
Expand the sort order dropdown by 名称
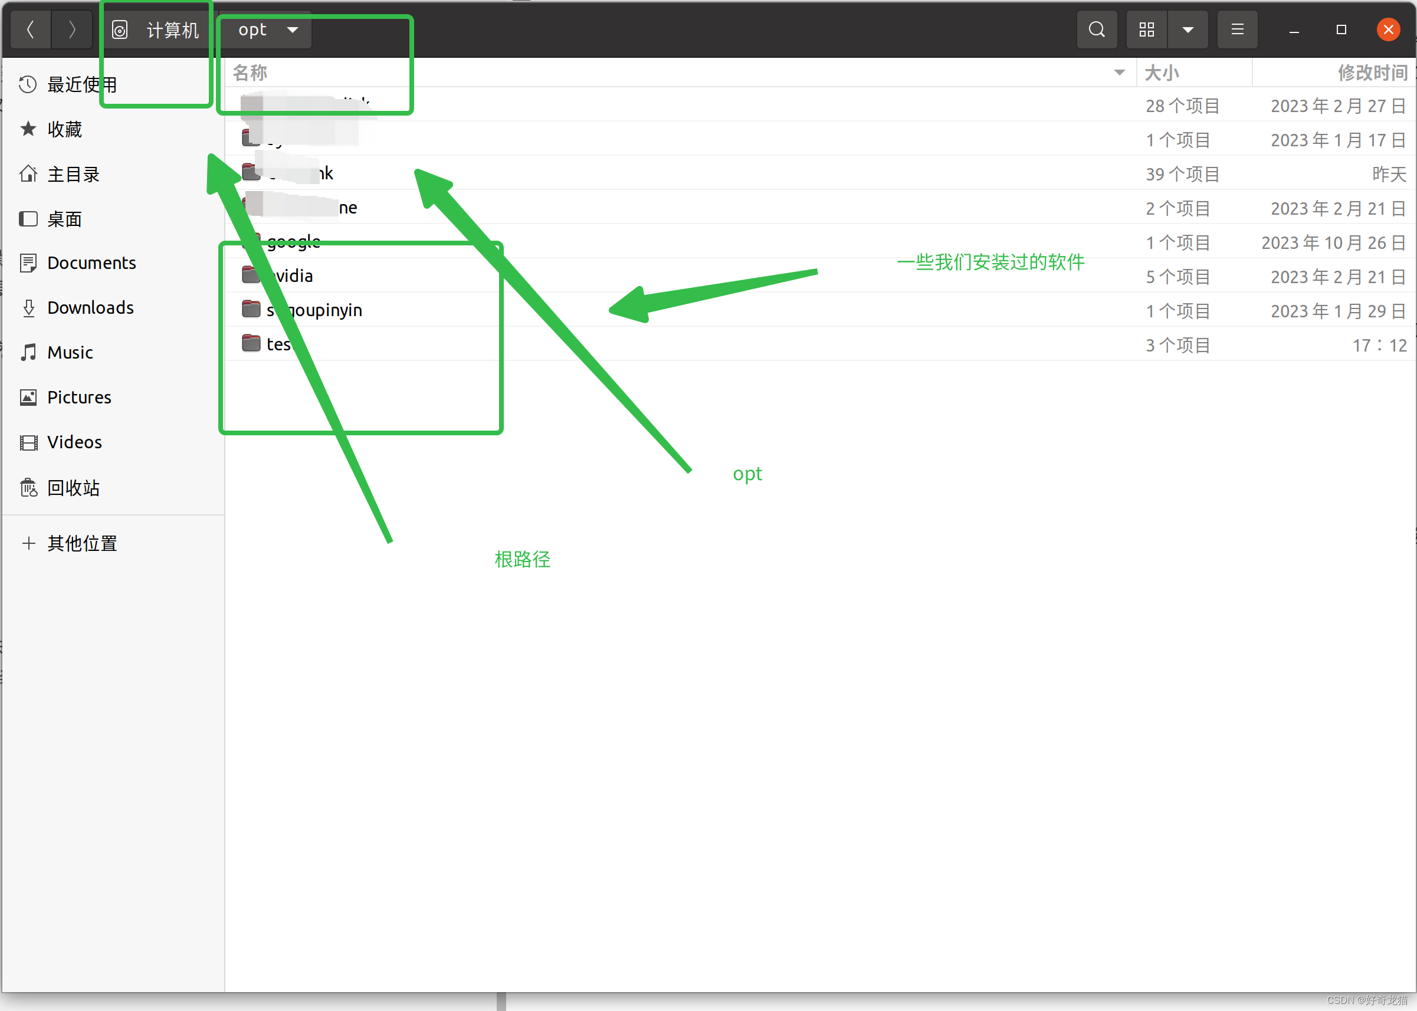[x=1118, y=72]
